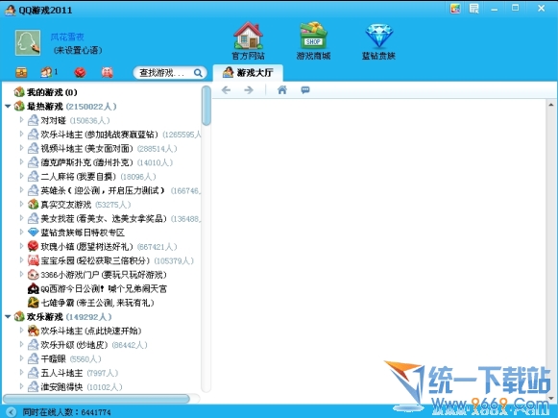Expand the 真实交友游戏 node
Screen dimensions: 558x418
[x=21, y=205]
